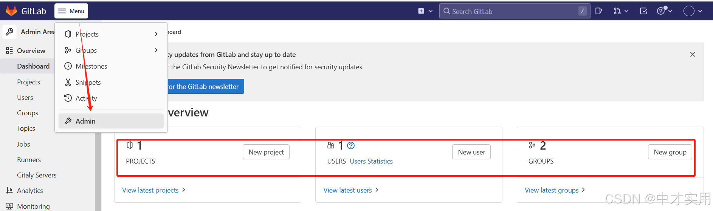Expand the Groups submenu arrow
Image resolution: width=713 pixels, height=211 pixels.
156,50
